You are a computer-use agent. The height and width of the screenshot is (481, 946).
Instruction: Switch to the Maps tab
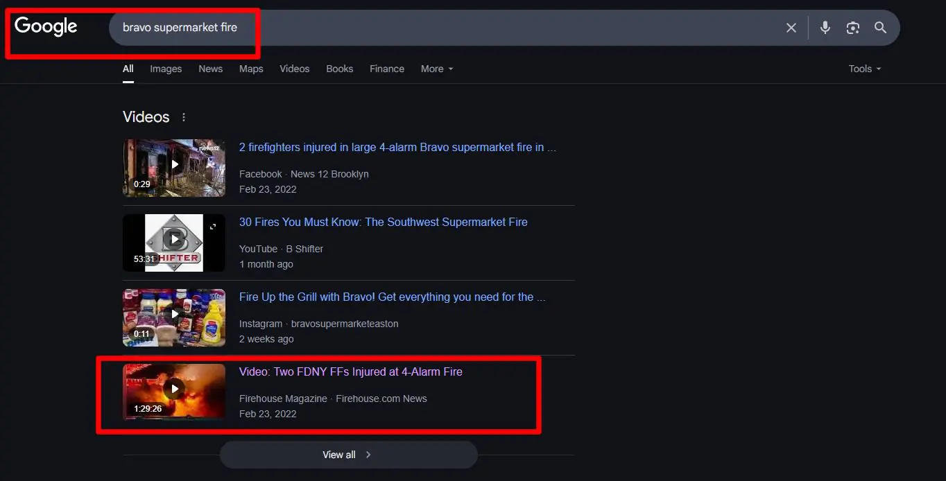(251, 69)
